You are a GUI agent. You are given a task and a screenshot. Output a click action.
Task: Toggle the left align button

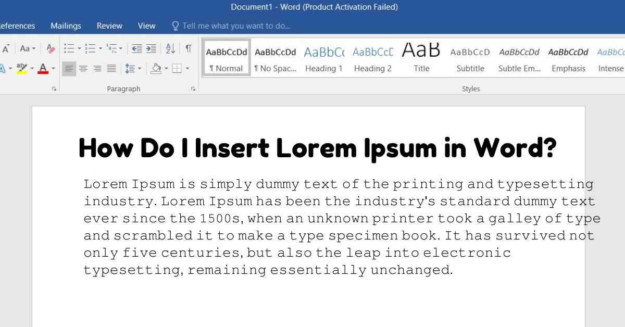69,68
